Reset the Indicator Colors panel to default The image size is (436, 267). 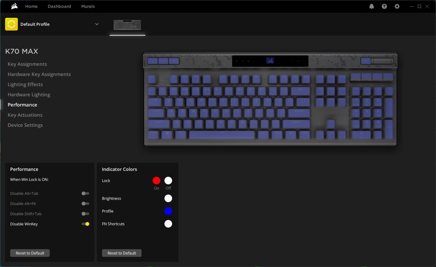pos(122,253)
